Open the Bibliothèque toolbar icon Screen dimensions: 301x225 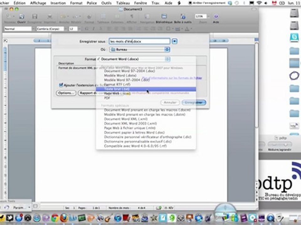(164, 17)
